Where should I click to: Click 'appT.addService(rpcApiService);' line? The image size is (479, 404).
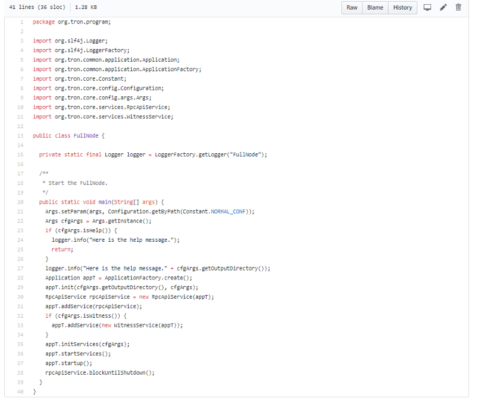94,306
